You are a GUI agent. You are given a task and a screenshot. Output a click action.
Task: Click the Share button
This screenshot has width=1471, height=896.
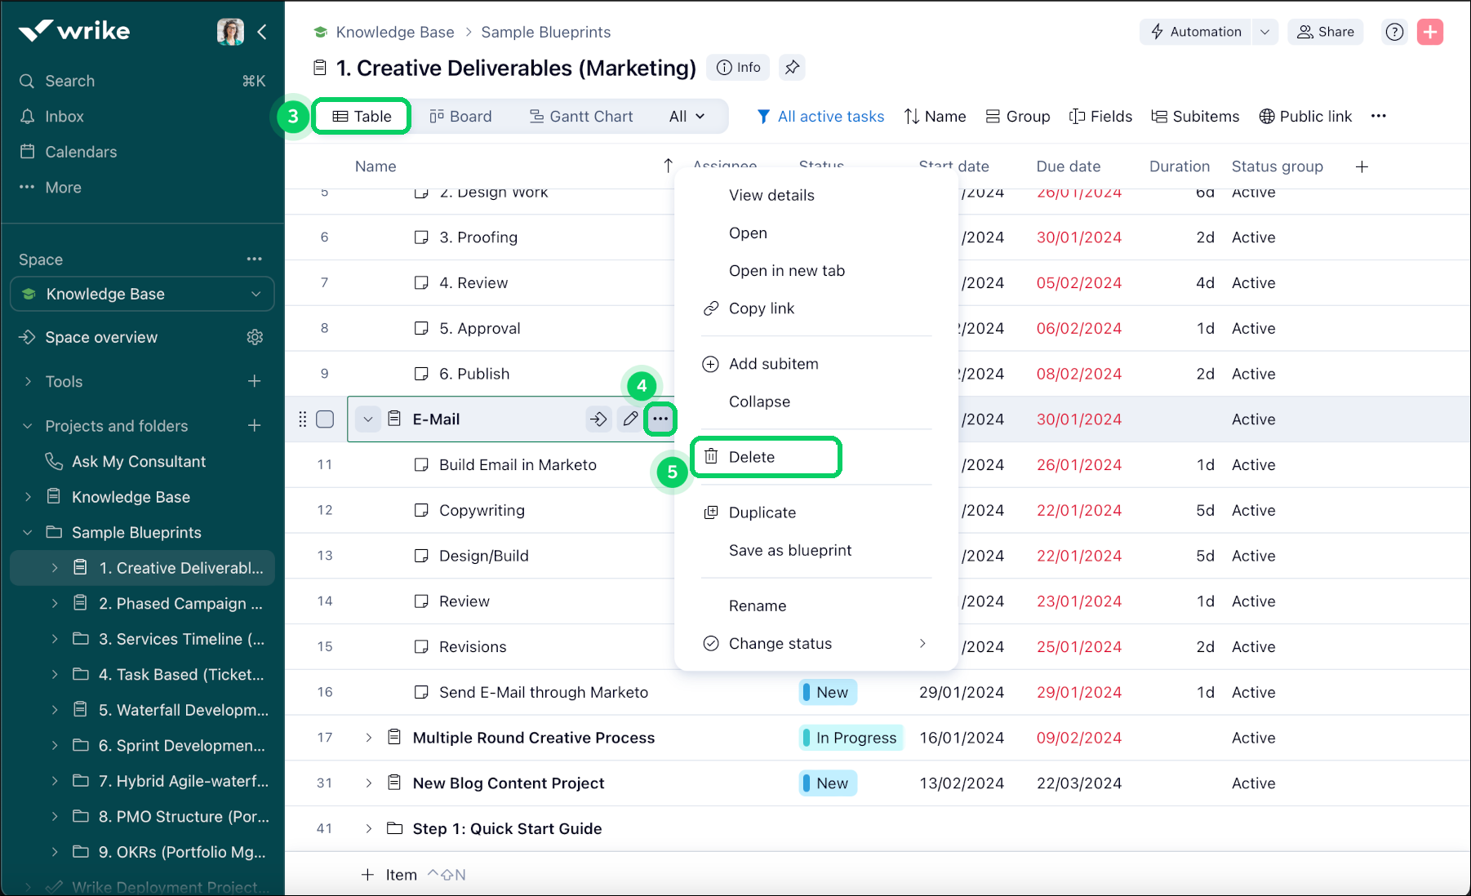point(1326,32)
